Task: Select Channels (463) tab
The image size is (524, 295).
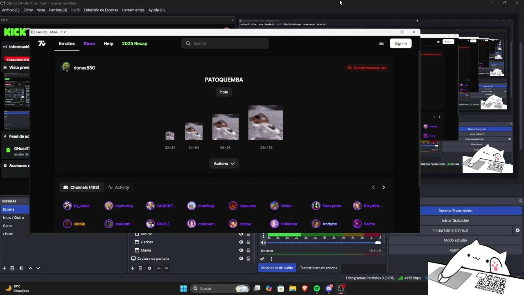Action: [x=81, y=187]
